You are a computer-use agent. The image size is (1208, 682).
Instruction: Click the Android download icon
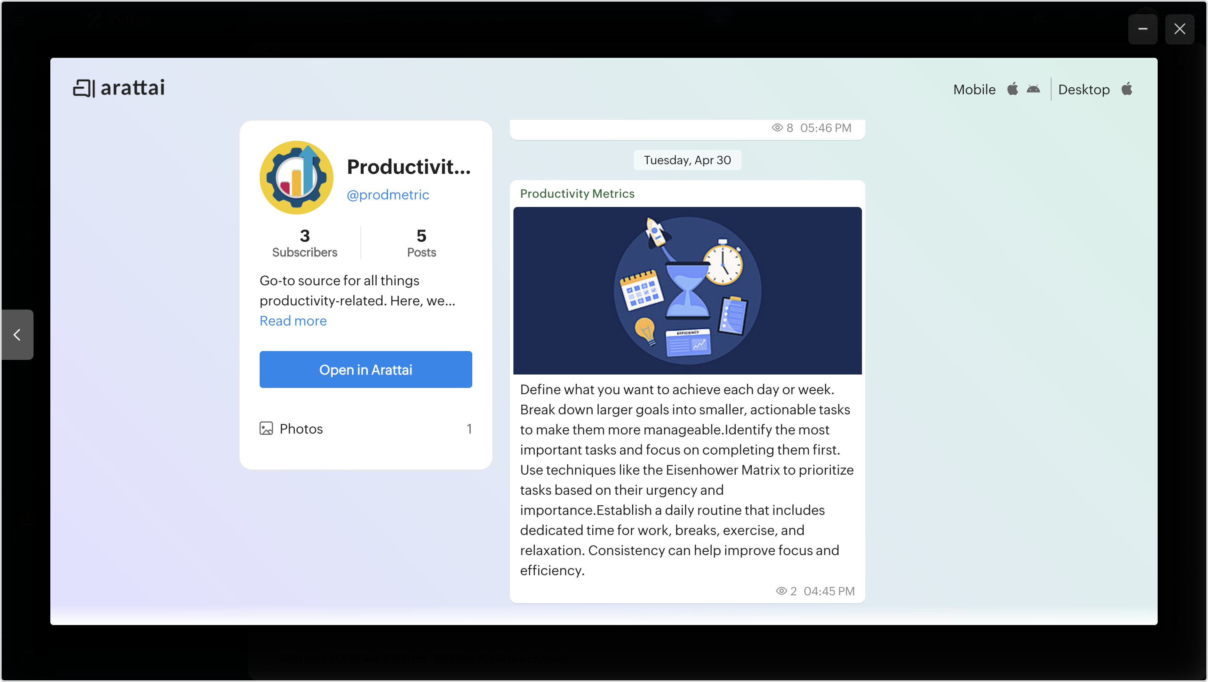pos(1033,89)
